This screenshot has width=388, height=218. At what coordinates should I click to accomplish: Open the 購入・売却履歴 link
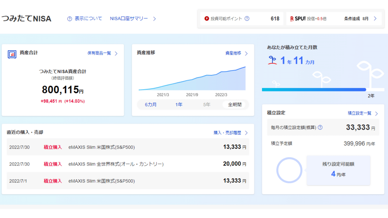[x=227, y=133]
